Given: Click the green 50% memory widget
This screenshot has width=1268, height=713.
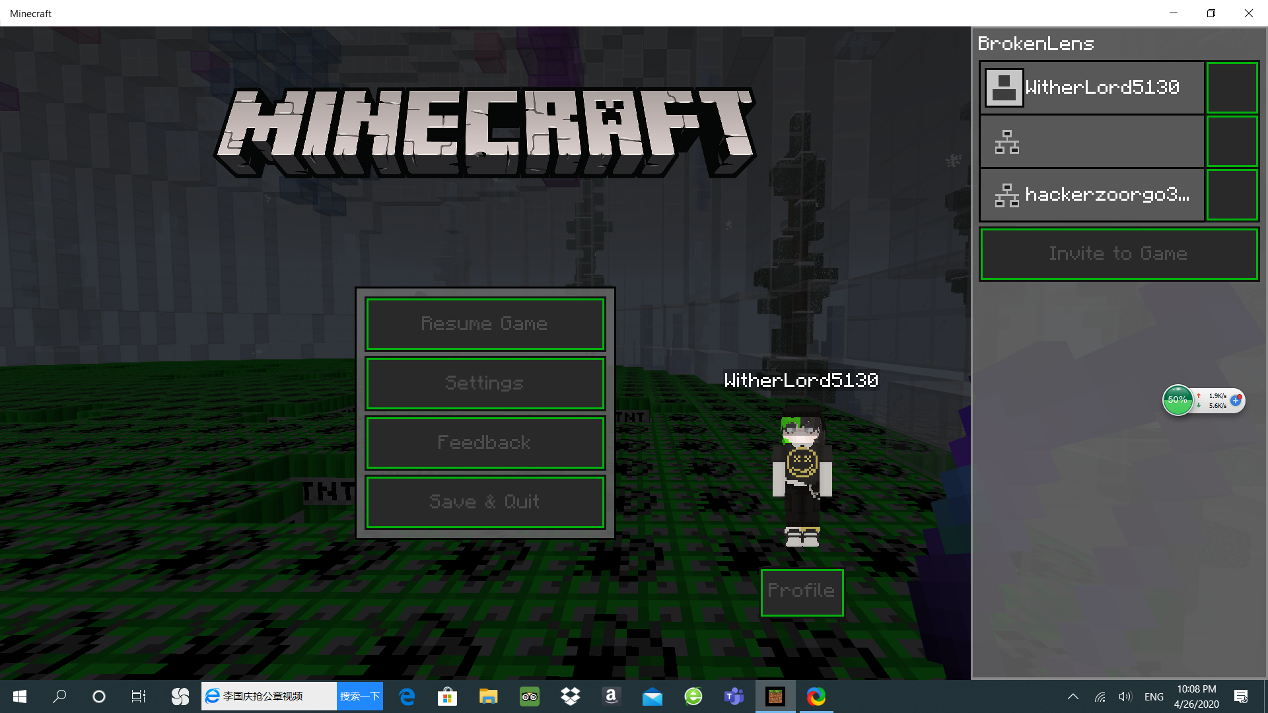Looking at the screenshot, I should (x=1178, y=400).
